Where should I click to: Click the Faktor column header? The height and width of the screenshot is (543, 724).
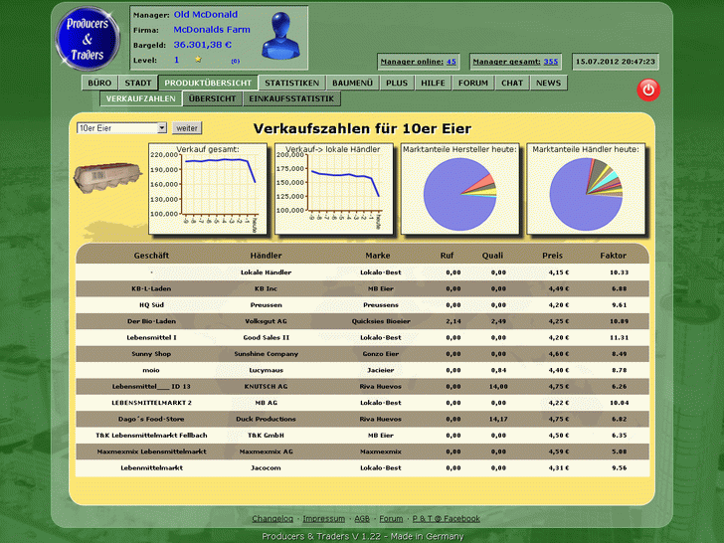pos(614,256)
